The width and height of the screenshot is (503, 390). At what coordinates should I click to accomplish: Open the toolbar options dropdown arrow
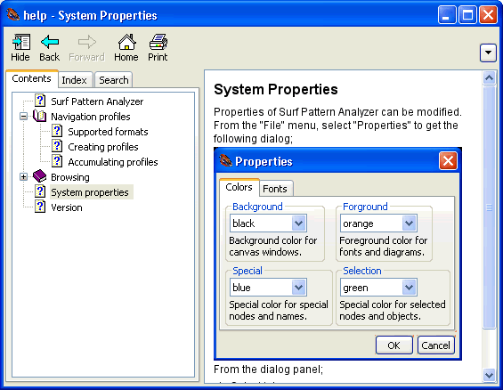tap(488, 53)
